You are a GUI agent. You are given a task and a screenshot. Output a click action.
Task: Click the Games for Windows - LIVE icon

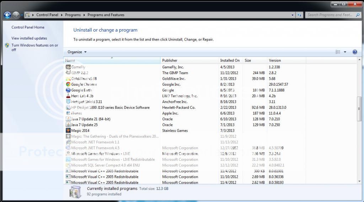[x=68, y=154]
